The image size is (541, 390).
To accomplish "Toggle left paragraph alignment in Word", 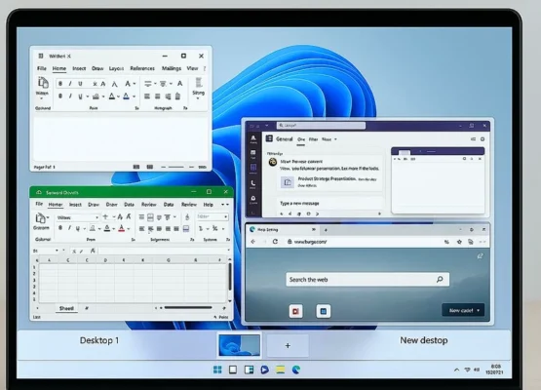I will 147,97.
